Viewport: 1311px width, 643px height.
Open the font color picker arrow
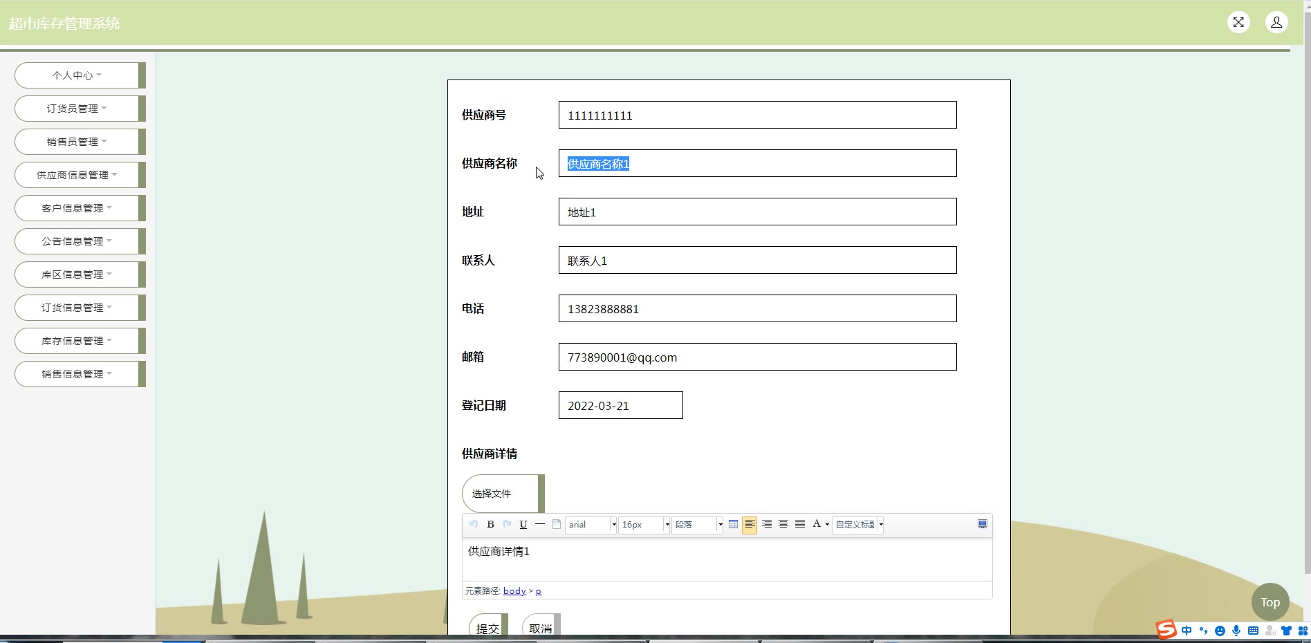click(x=827, y=525)
